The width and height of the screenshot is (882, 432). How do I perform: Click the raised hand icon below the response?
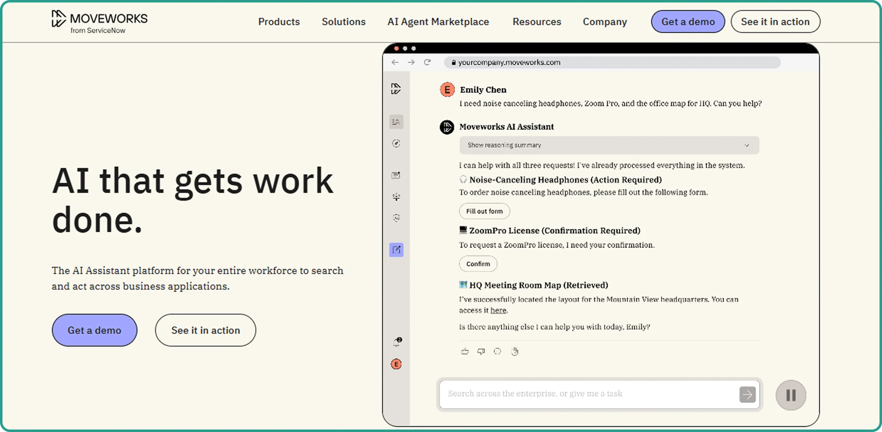tap(514, 351)
